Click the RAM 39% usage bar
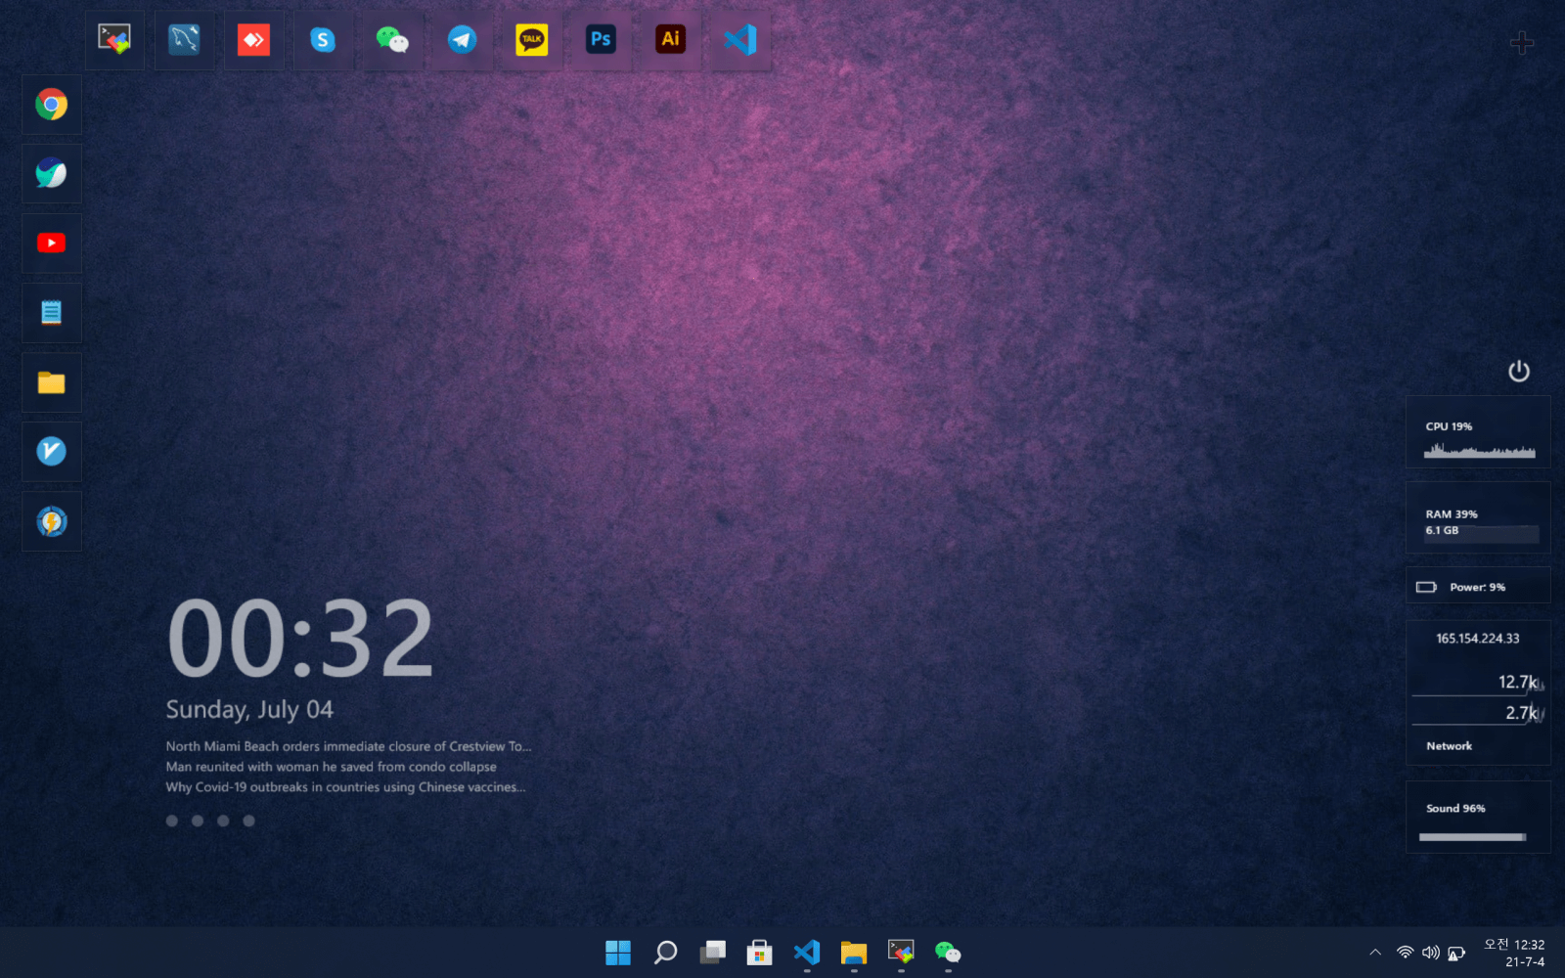This screenshot has width=1565, height=978. coord(1481,534)
